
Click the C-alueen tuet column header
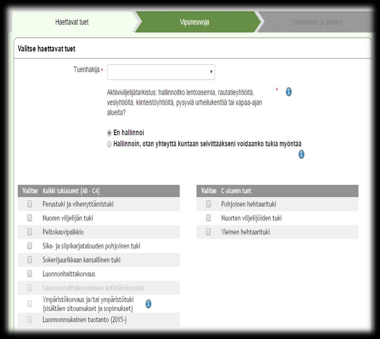click(236, 191)
